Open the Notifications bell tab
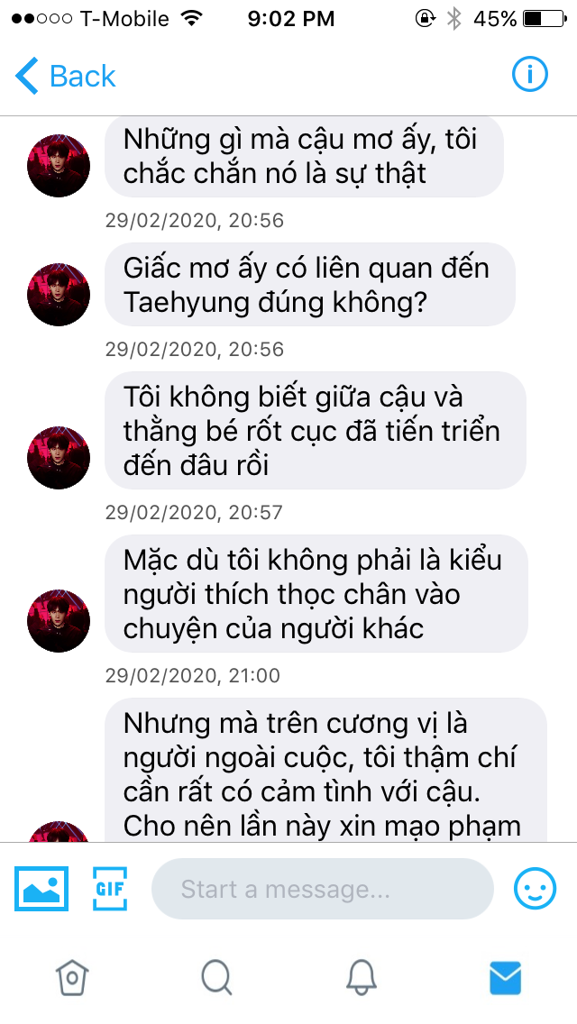Image resolution: width=577 pixels, height=1024 pixels. tap(361, 978)
